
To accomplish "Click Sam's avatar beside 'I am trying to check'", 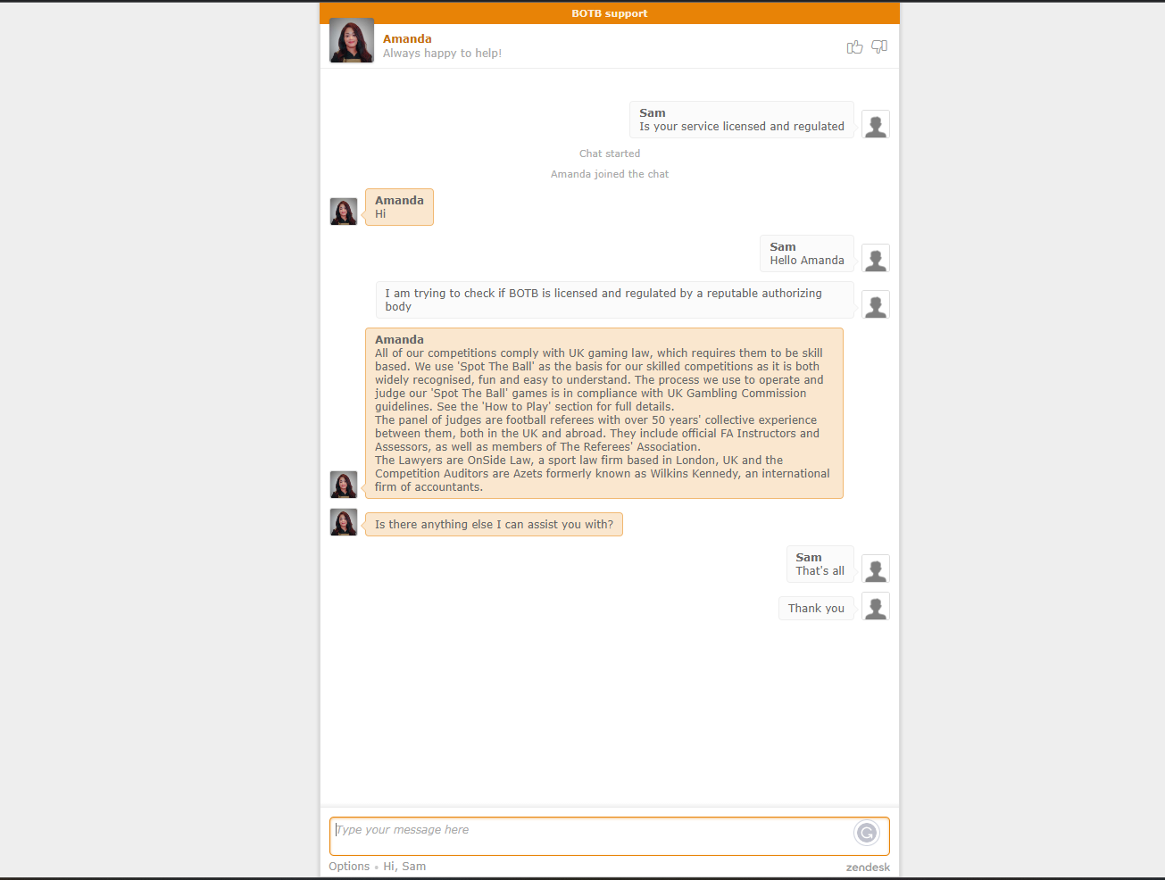I will coord(876,304).
